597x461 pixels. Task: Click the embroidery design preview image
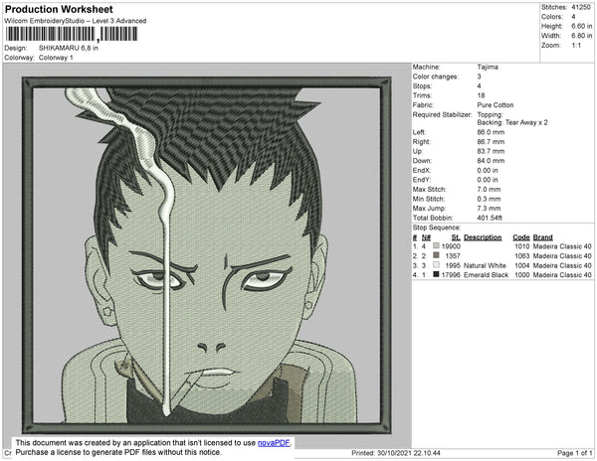click(x=206, y=255)
